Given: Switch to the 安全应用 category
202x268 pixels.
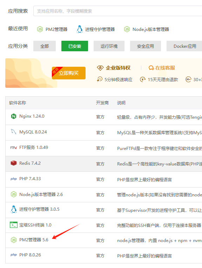Looking at the screenshot, I should click(x=146, y=46).
